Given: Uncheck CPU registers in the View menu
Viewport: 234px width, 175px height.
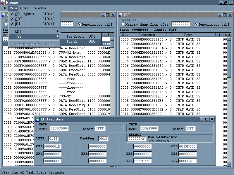Looking at the screenshot, I should tap(35, 14).
